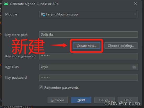Toggle the Remember passwords checkbox

tap(41, 87)
